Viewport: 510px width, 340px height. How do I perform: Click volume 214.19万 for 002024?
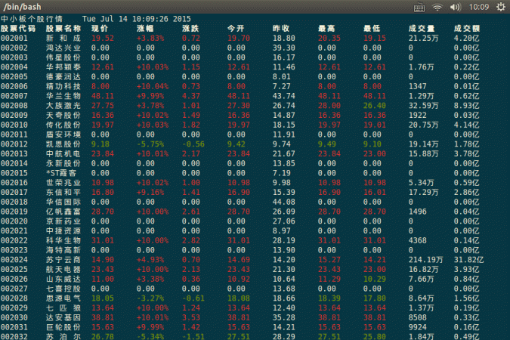(426, 260)
